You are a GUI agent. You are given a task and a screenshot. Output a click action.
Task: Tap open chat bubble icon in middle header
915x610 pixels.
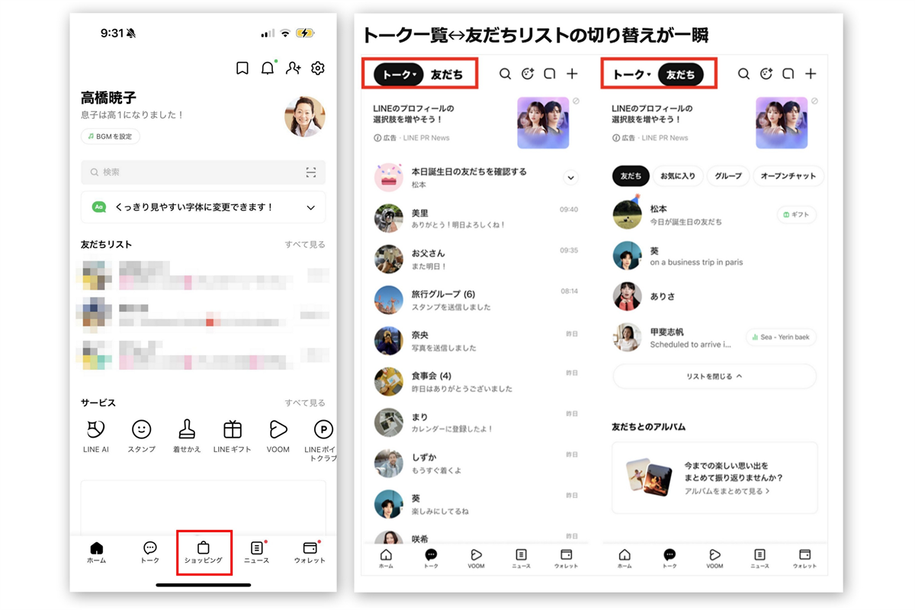point(549,74)
